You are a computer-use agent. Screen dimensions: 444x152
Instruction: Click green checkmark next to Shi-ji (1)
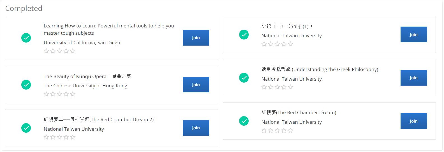[244, 35]
